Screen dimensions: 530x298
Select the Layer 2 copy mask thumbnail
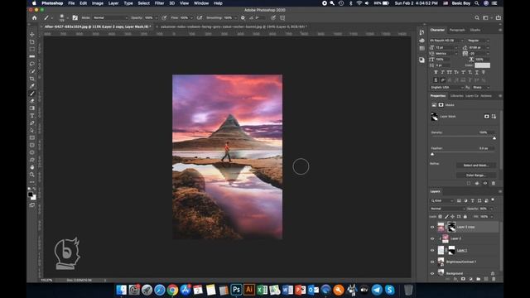click(451, 227)
